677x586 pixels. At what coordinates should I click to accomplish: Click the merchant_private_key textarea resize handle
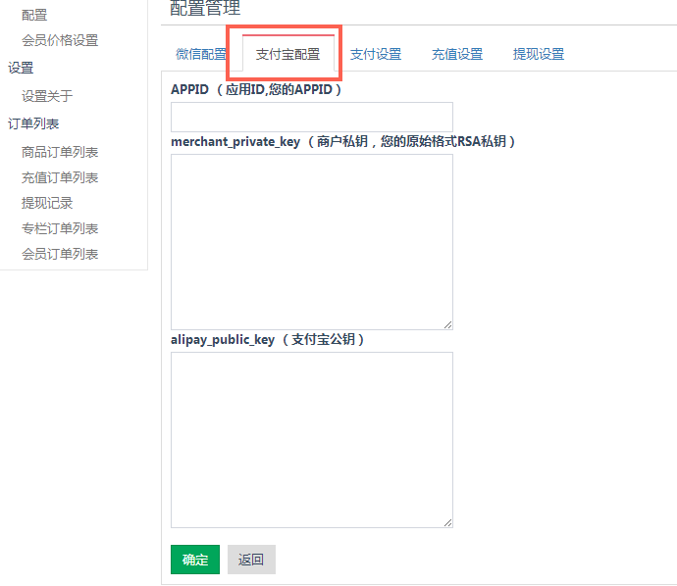(x=448, y=325)
